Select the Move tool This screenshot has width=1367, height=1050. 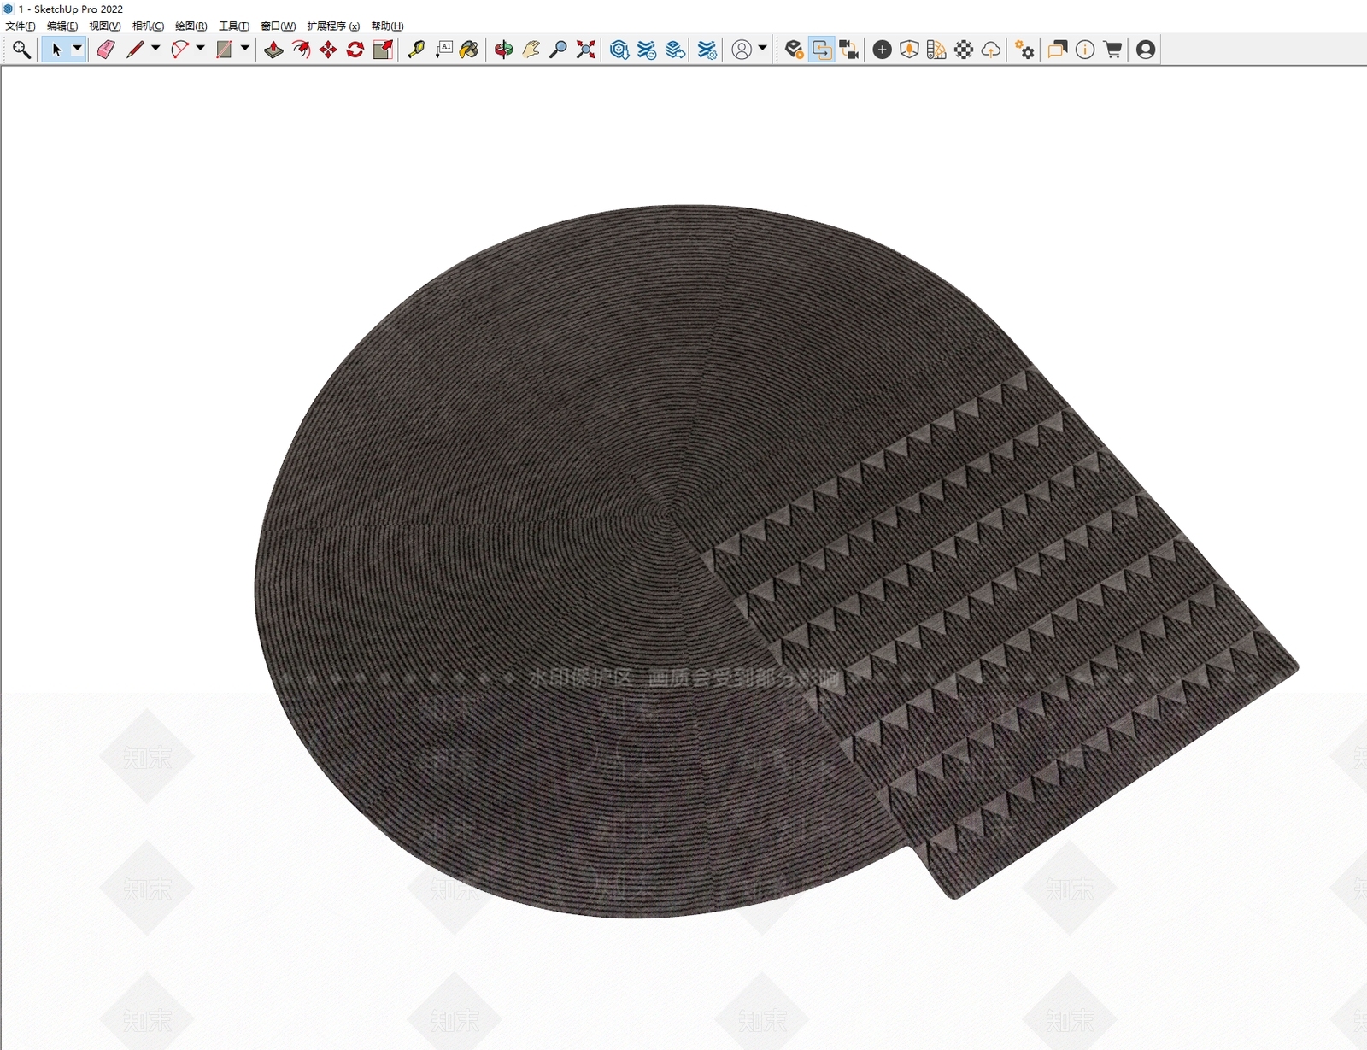pyautogui.click(x=328, y=50)
